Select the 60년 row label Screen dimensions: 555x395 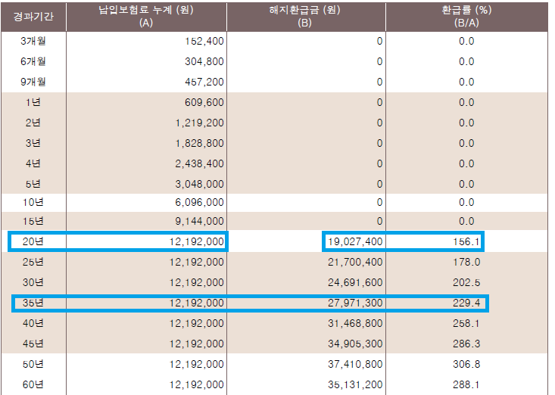pos(33,384)
